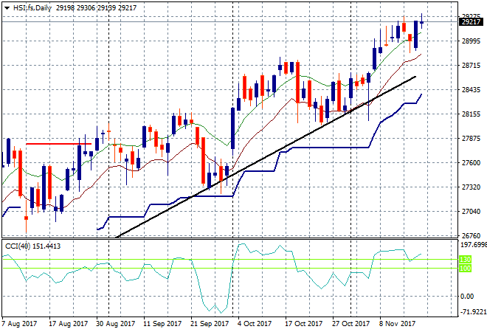Viewport: 487px width, 332px height.
Task: Click the green 130 level label
Action: click(465, 259)
